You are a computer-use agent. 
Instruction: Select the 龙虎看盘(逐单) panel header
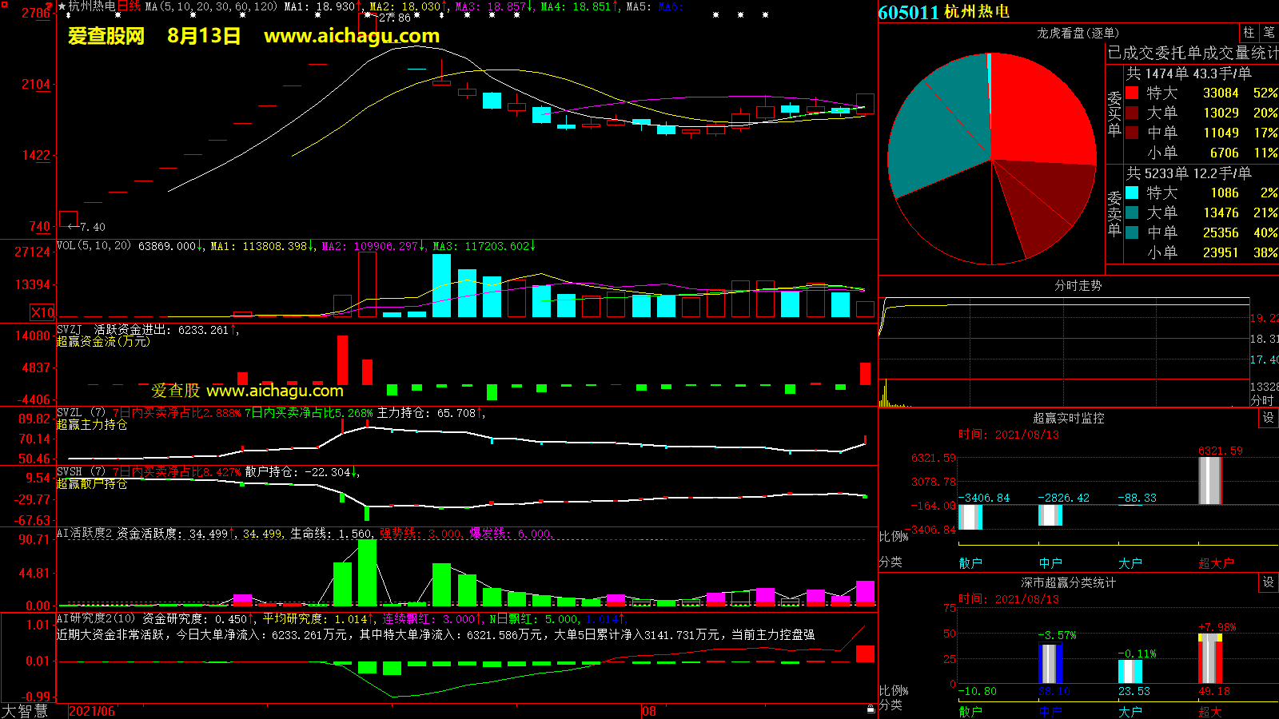(x=1078, y=33)
